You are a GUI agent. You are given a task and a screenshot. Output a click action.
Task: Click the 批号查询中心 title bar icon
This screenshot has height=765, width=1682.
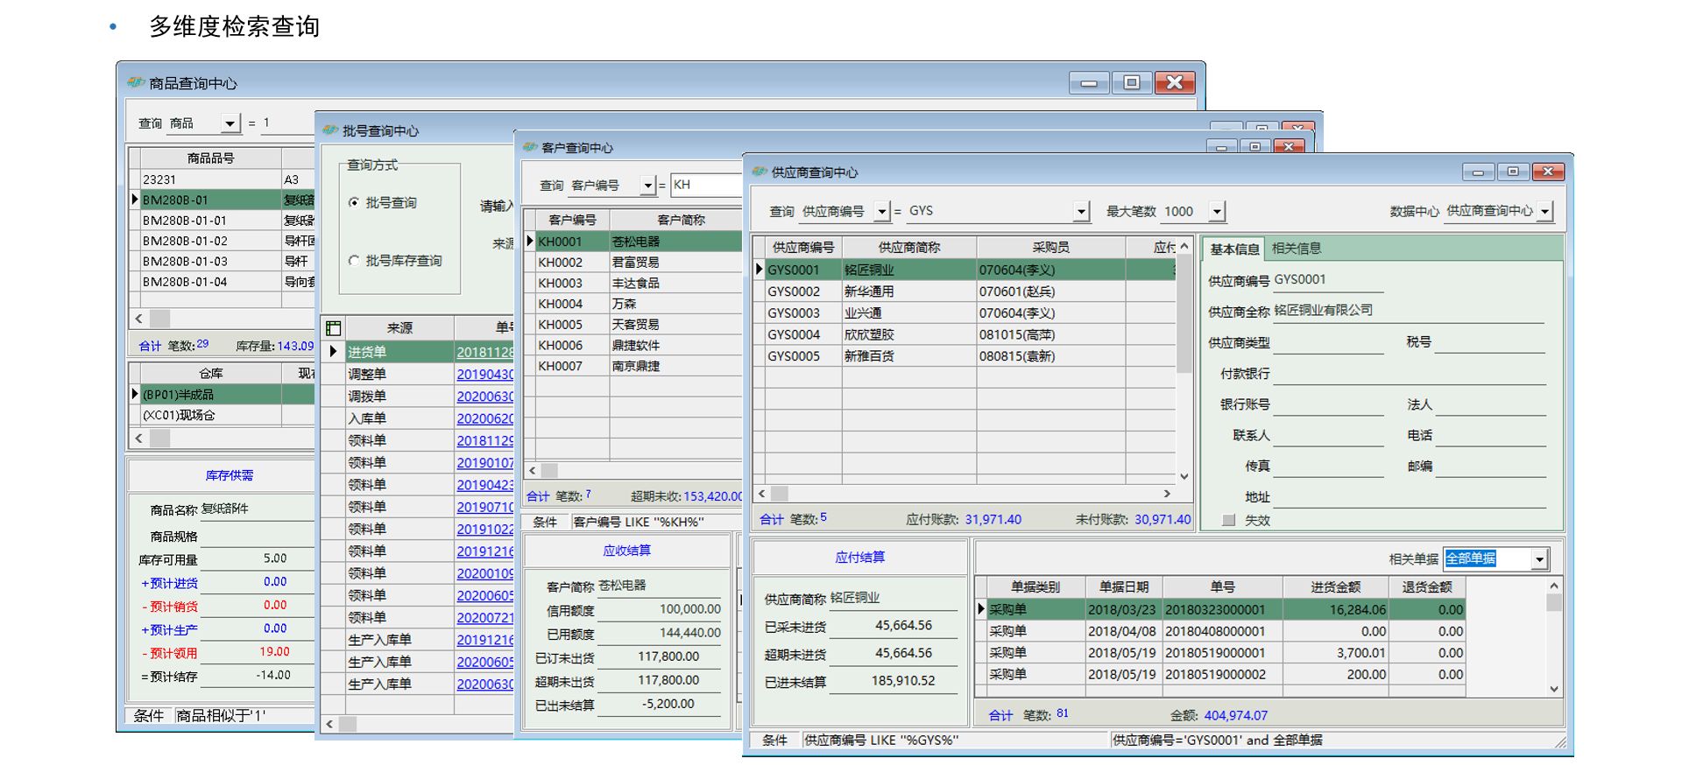click(330, 130)
